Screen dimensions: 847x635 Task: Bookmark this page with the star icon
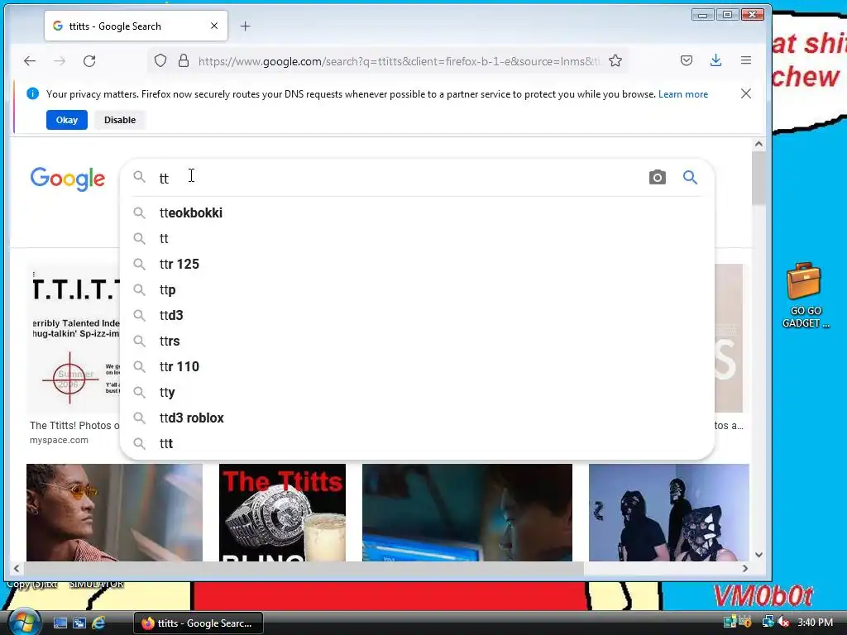615,61
